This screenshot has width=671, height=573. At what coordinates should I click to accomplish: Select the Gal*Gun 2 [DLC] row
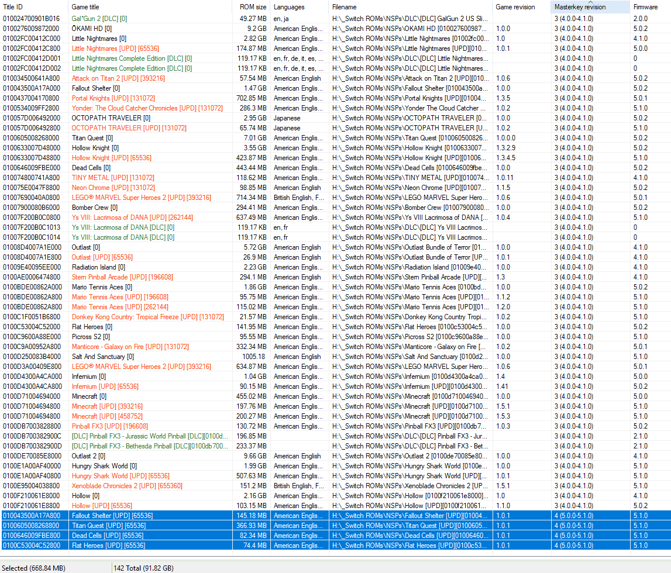[x=336, y=19]
